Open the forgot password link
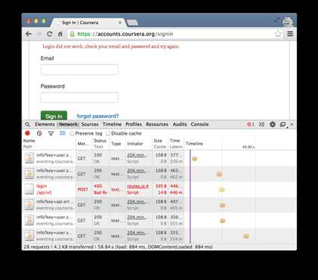 [x=97, y=117]
